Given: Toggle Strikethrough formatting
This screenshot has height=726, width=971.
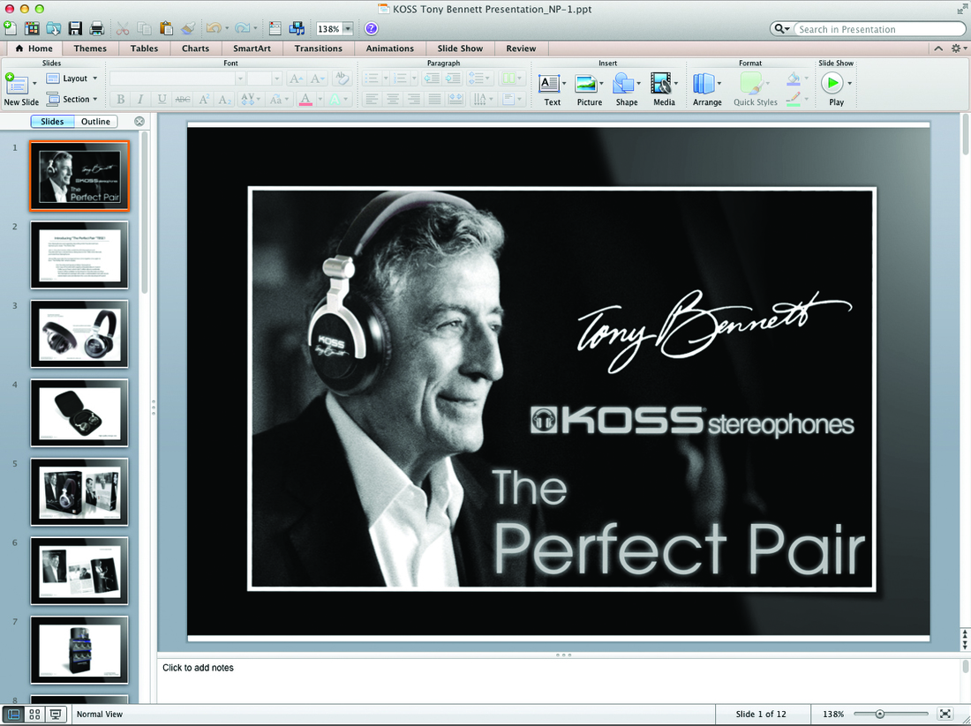Looking at the screenshot, I should click(x=183, y=99).
